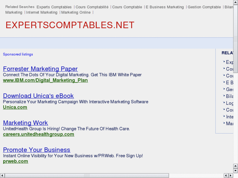
Task: Click the 'Personalize Your Marketing Campaign' description
Action: (x=76, y=102)
